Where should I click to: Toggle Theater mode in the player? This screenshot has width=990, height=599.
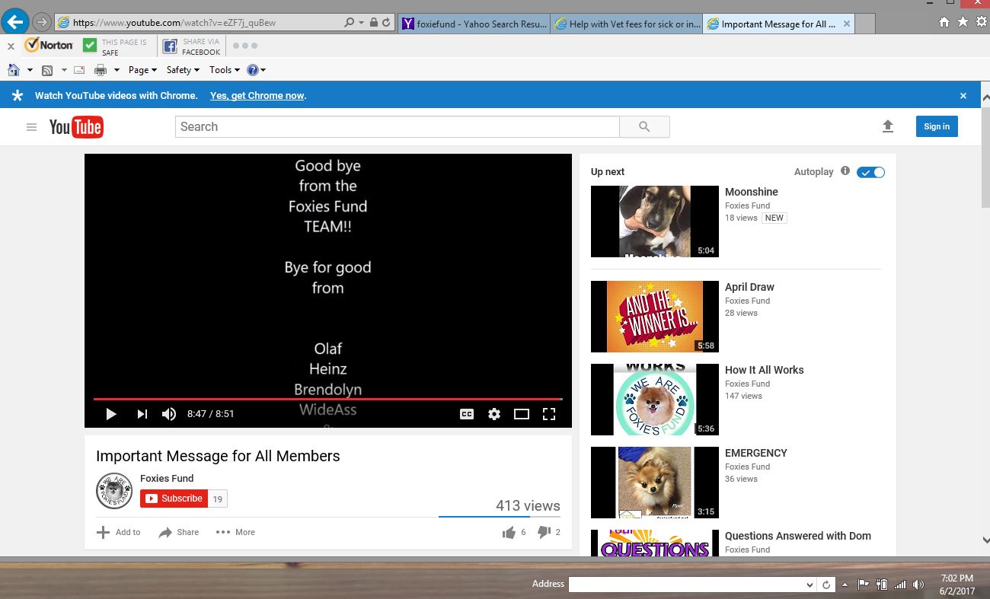pyautogui.click(x=522, y=414)
